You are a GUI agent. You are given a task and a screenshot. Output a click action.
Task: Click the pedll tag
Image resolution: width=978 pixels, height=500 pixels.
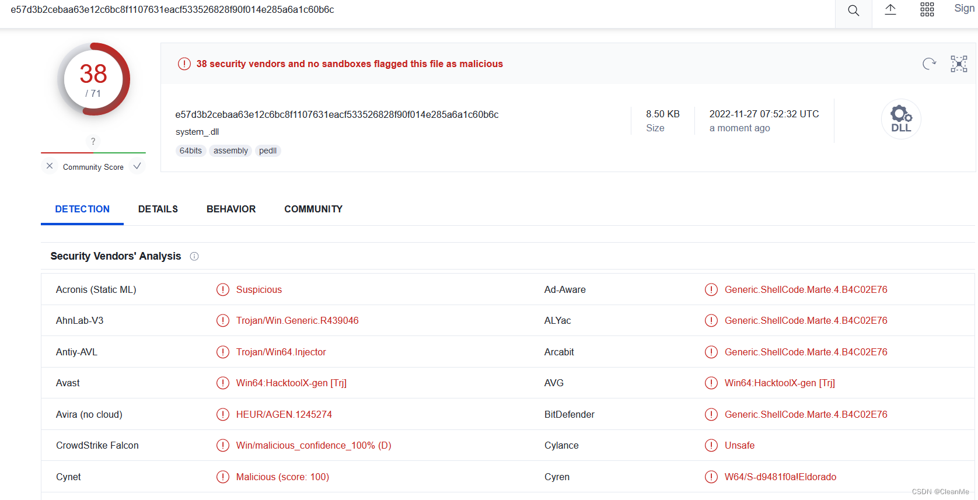(268, 151)
